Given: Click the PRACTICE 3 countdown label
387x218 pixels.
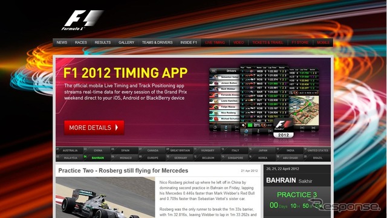Looking at the screenshot, I should click(x=297, y=194).
